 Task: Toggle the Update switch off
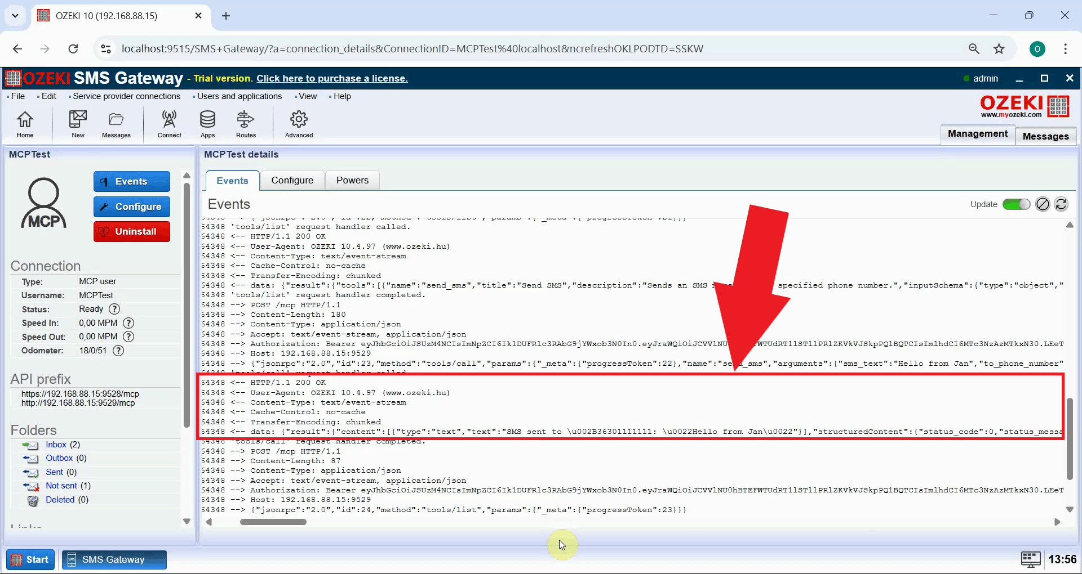pyautogui.click(x=1016, y=204)
